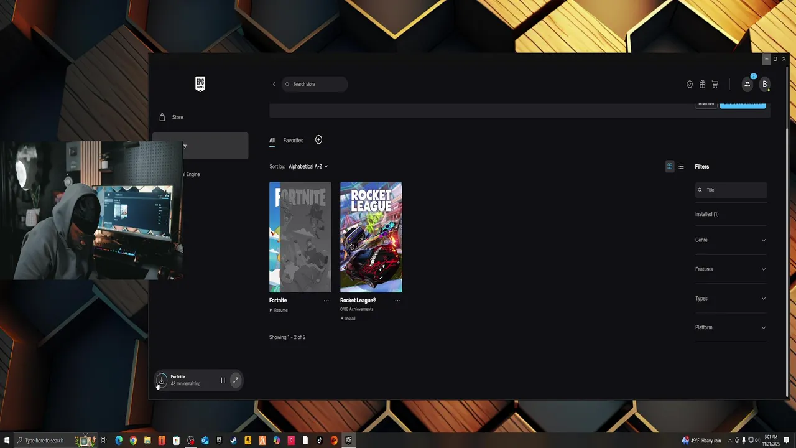
Task: Click the 48 min remaining text
Action: 185,384
